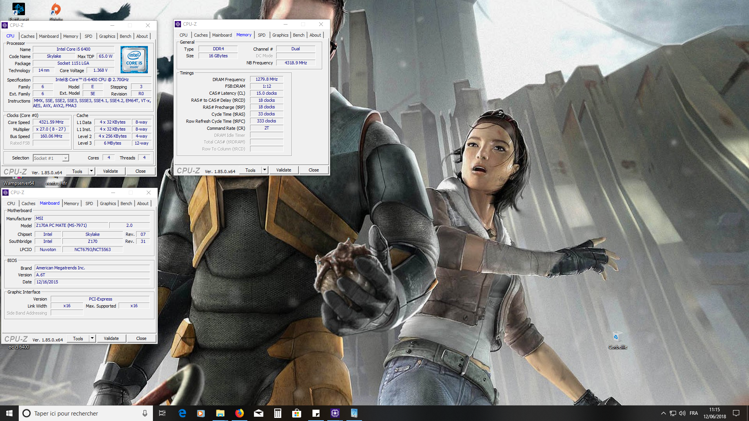Screen dimensions: 749x421
Task: Click the Tools button in the CPU tab window
Action: pyautogui.click(x=77, y=171)
